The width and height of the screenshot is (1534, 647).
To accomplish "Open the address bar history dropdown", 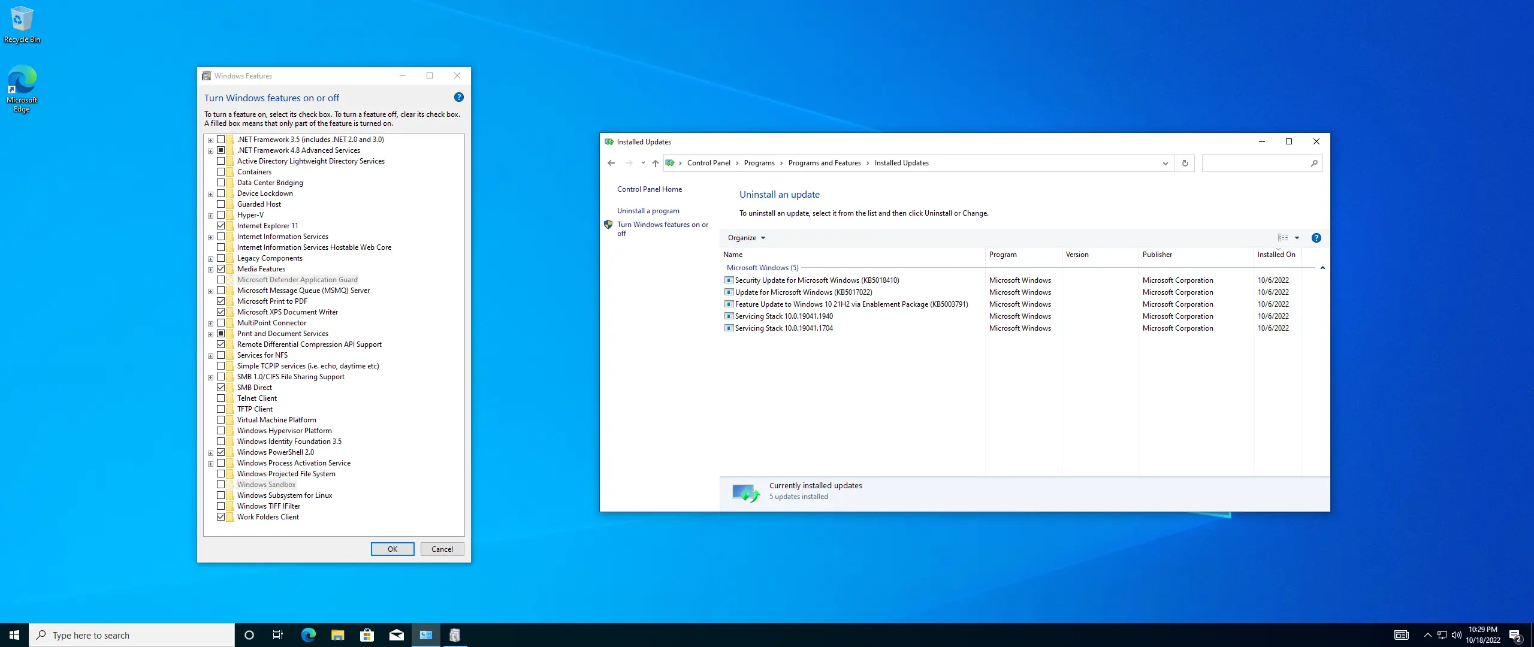I will click(1165, 163).
